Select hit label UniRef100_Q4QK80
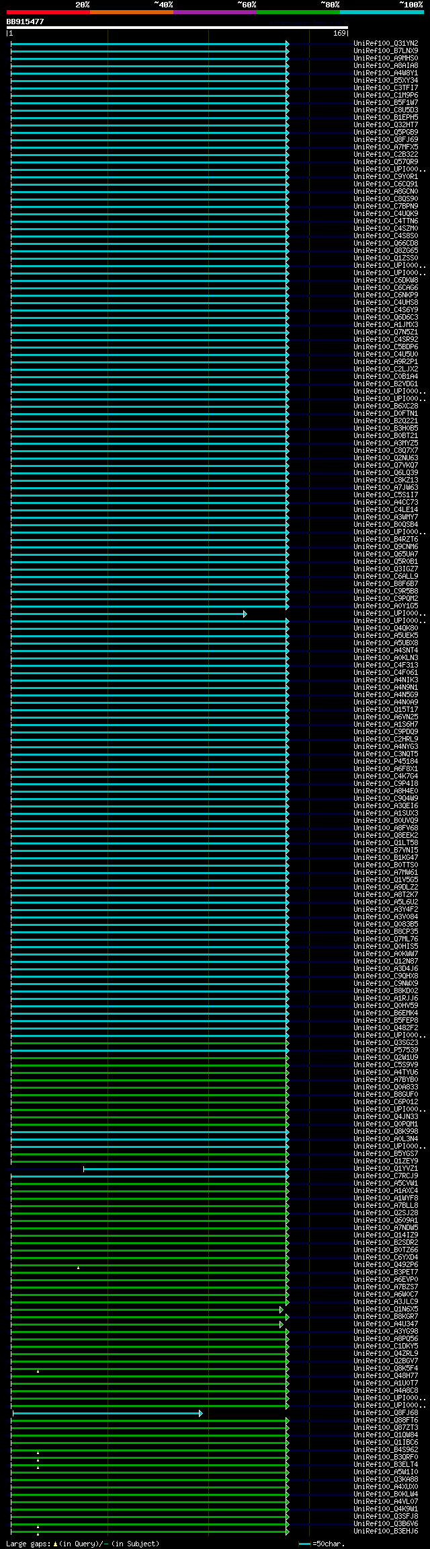The height and width of the screenshot is (1549, 430). [x=386, y=628]
